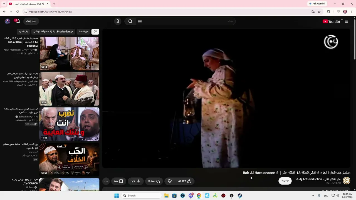
Task: Like the video with thumbs-up button
Action: [x=185, y=181]
